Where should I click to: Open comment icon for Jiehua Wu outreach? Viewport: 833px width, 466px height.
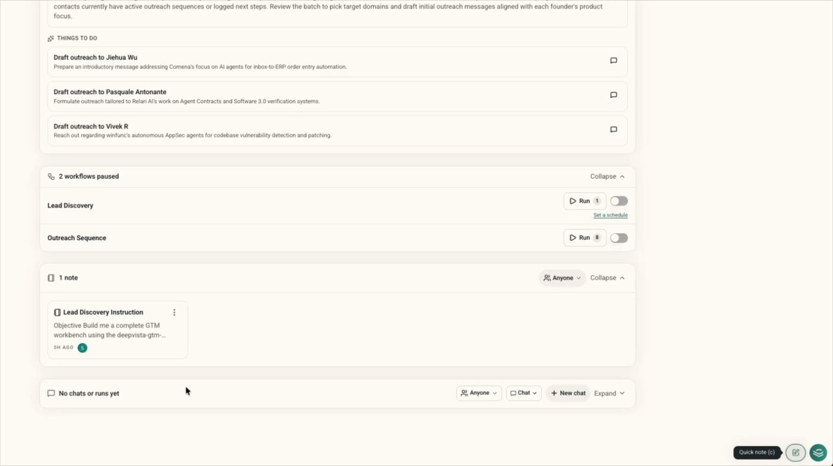(613, 61)
